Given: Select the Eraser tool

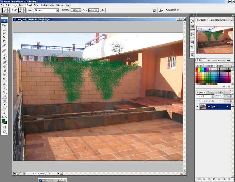Looking at the screenshot, I should point(4,67).
